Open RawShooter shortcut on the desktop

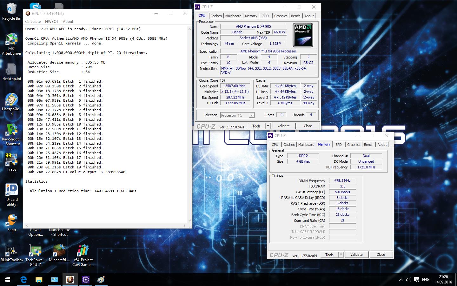[x=11, y=134]
